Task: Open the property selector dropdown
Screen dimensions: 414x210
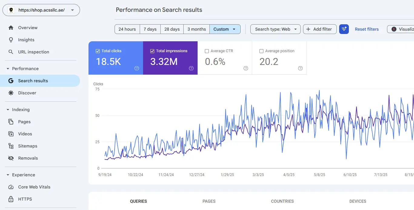Action: (x=72, y=10)
